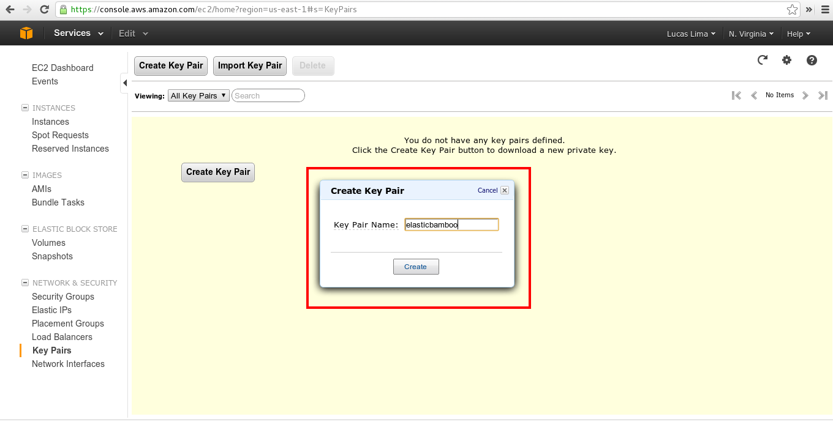The image size is (833, 422).
Task: Focus the Key Pair Name field
Action: pos(452,224)
